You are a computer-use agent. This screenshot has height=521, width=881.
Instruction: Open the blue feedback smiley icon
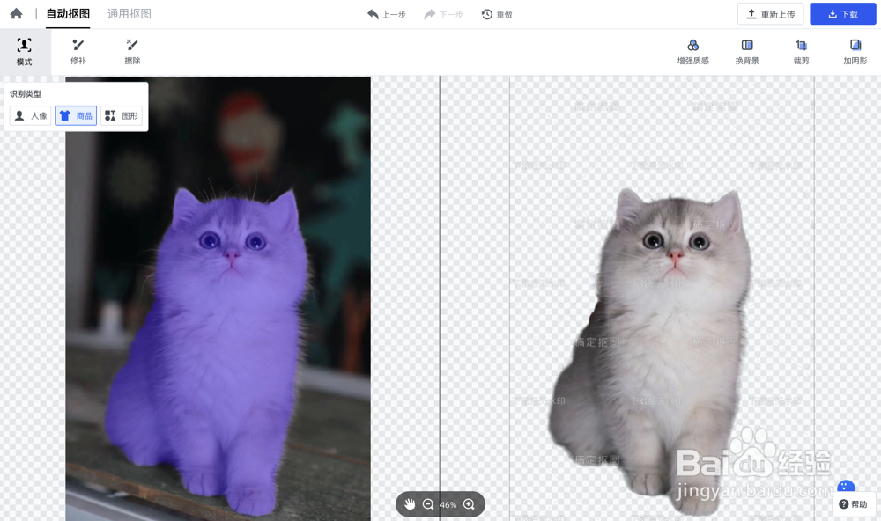click(x=846, y=486)
